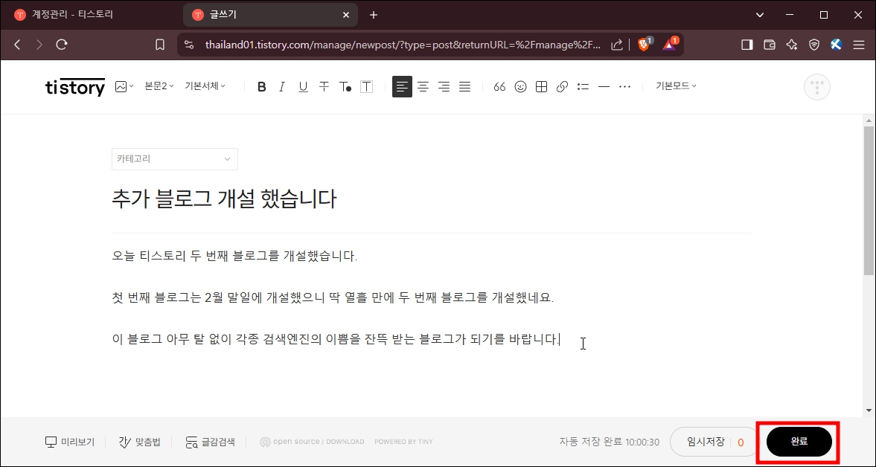Add a hyperlink to the text

[562, 86]
